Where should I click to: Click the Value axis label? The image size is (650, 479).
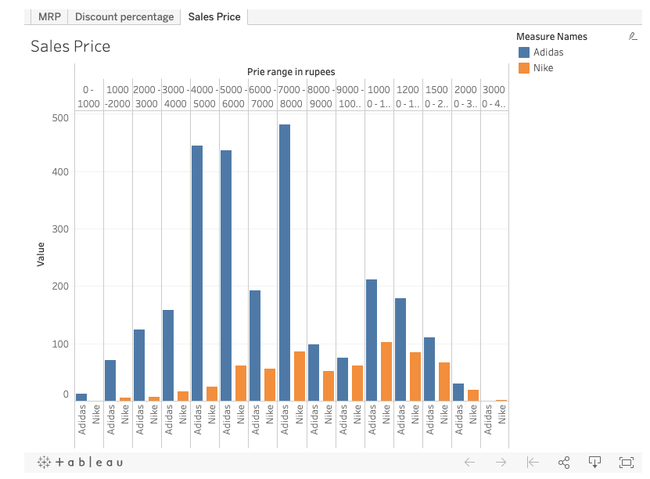41,254
